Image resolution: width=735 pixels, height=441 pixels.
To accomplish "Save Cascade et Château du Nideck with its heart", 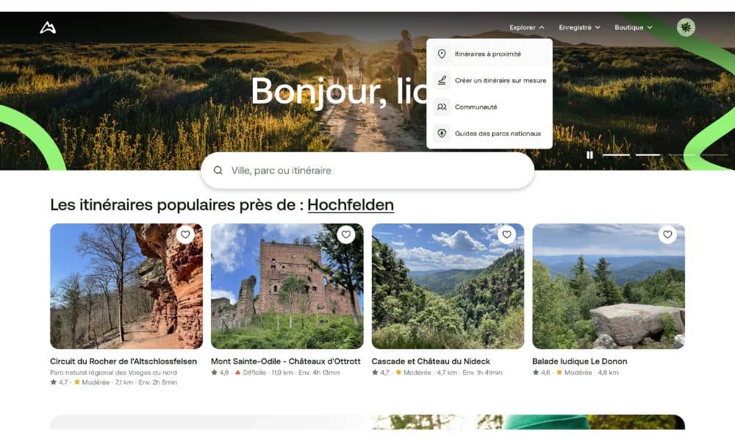I will click(506, 234).
